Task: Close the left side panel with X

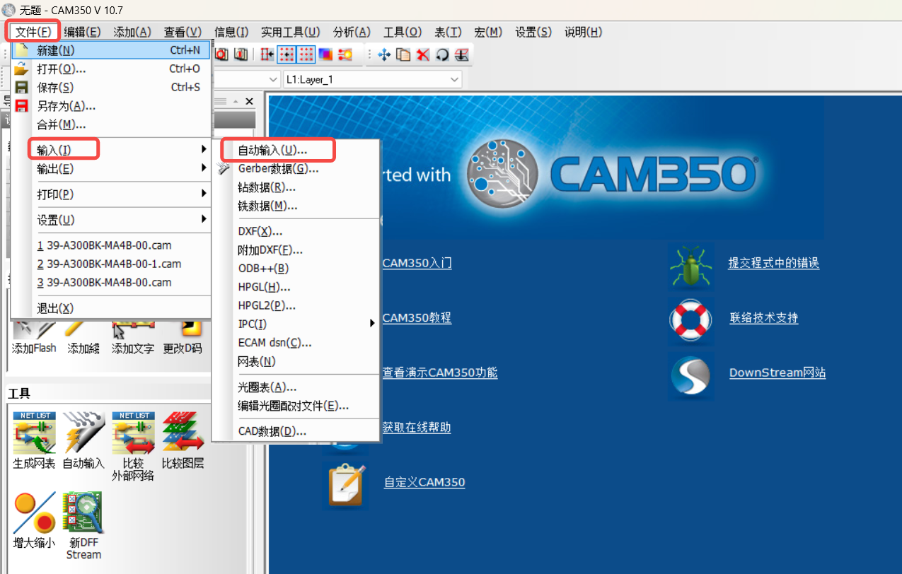Action: click(249, 102)
